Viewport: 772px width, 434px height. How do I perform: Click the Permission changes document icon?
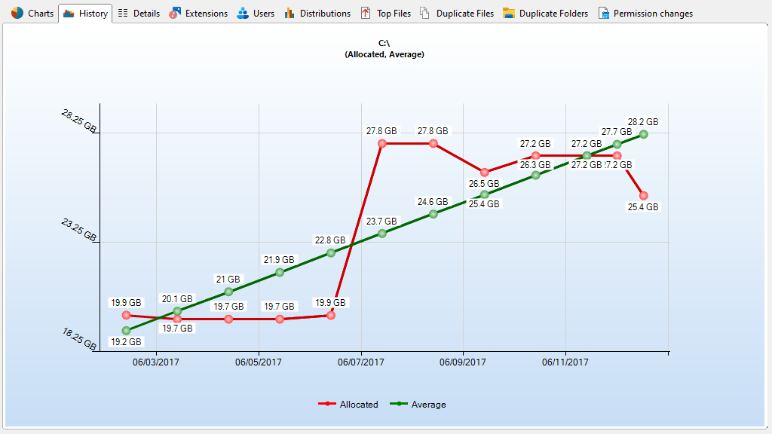(x=603, y=14)
